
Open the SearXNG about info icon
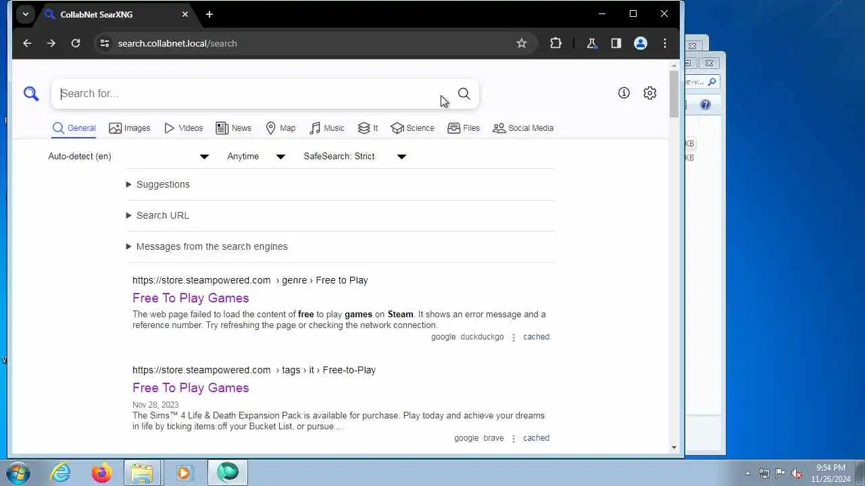click(624, 93)
